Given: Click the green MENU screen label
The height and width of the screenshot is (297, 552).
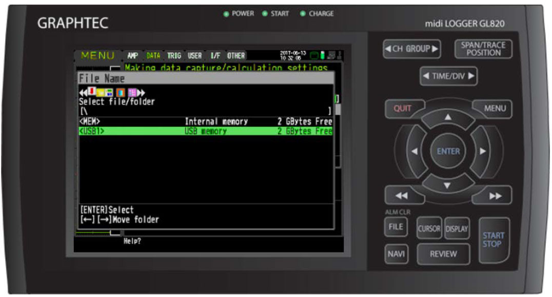Looking at the screenshot, I should click(97, 55).
